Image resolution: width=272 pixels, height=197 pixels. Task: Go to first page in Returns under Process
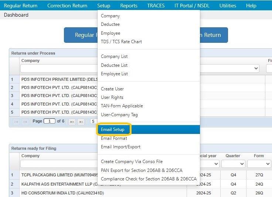pyautogui.click(x=16, y=121)
